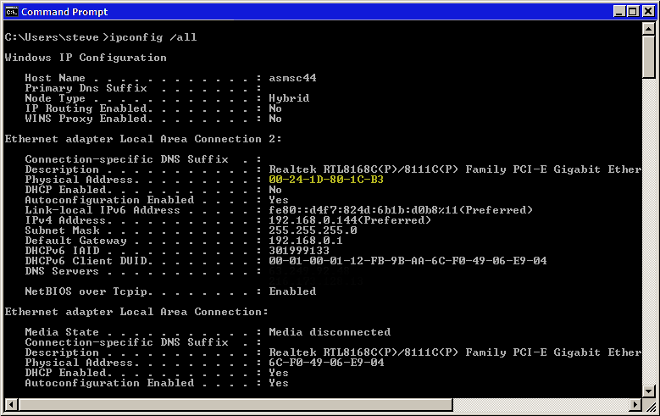Open the Command Prompt system menu icon
This screenshot has height=416, width=660.
pyautogui.click(x=12, y=12)
